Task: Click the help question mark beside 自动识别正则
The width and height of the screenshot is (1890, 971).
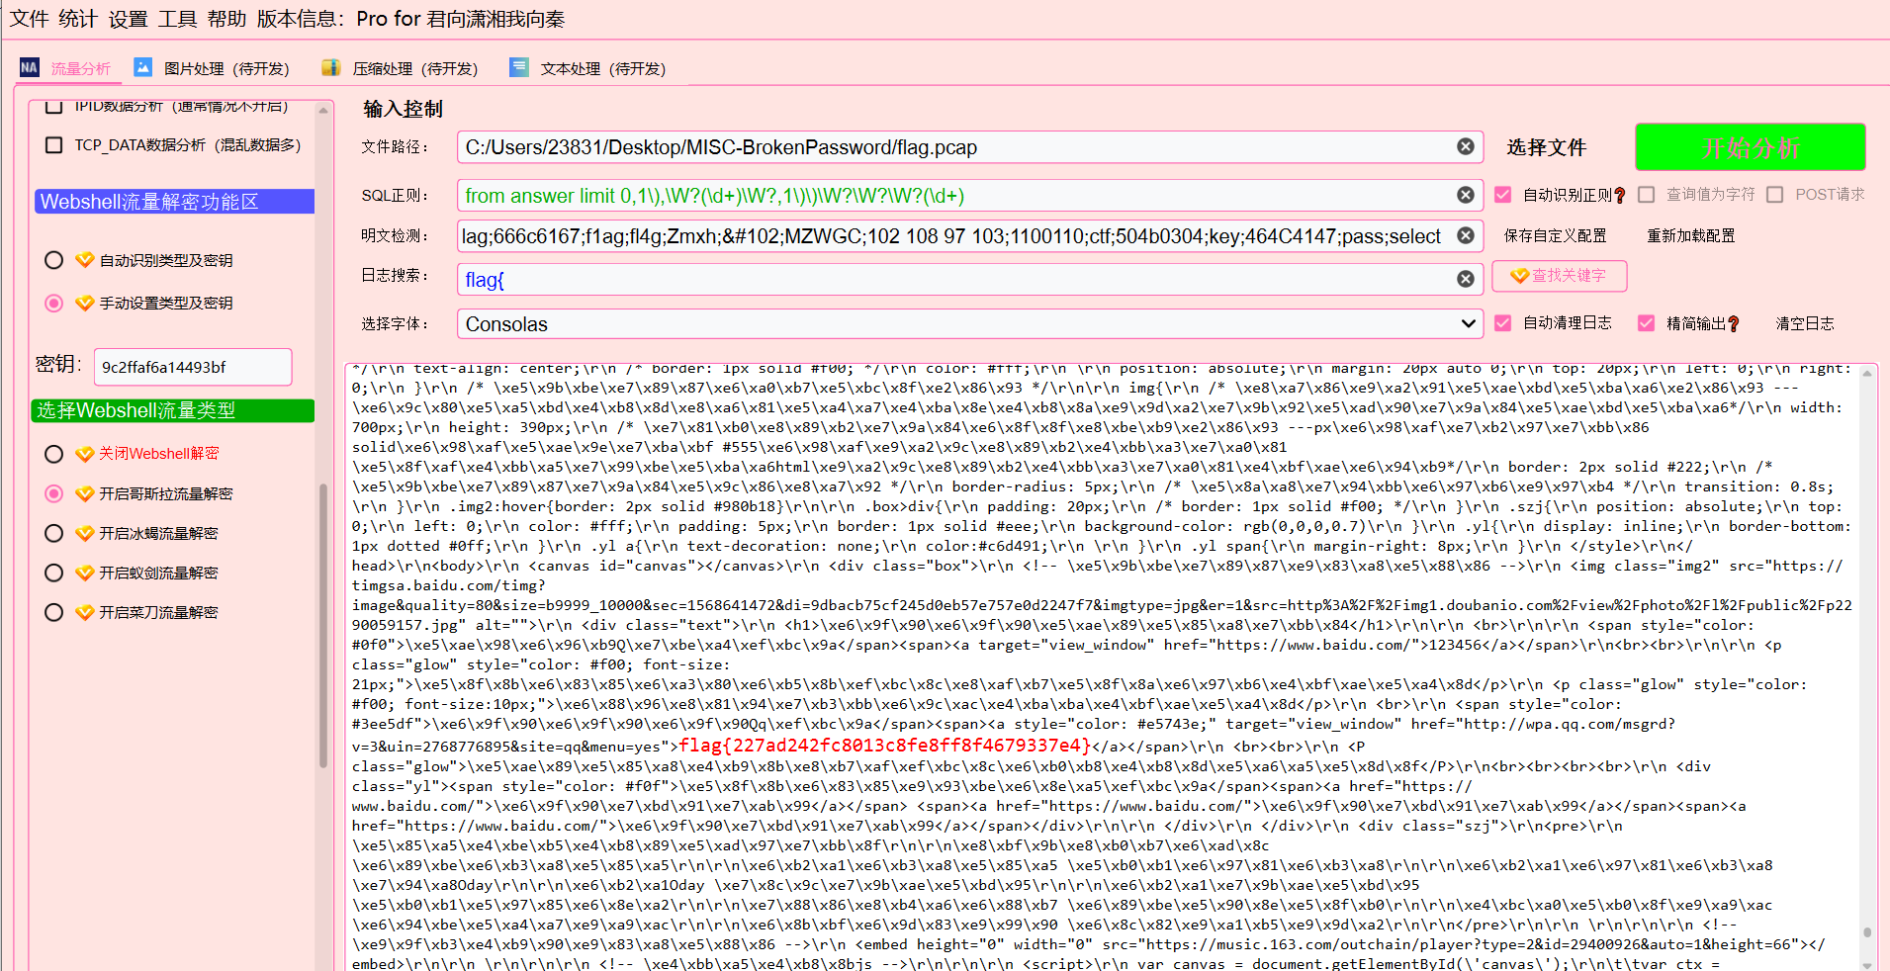Action: click(1619, 196)
